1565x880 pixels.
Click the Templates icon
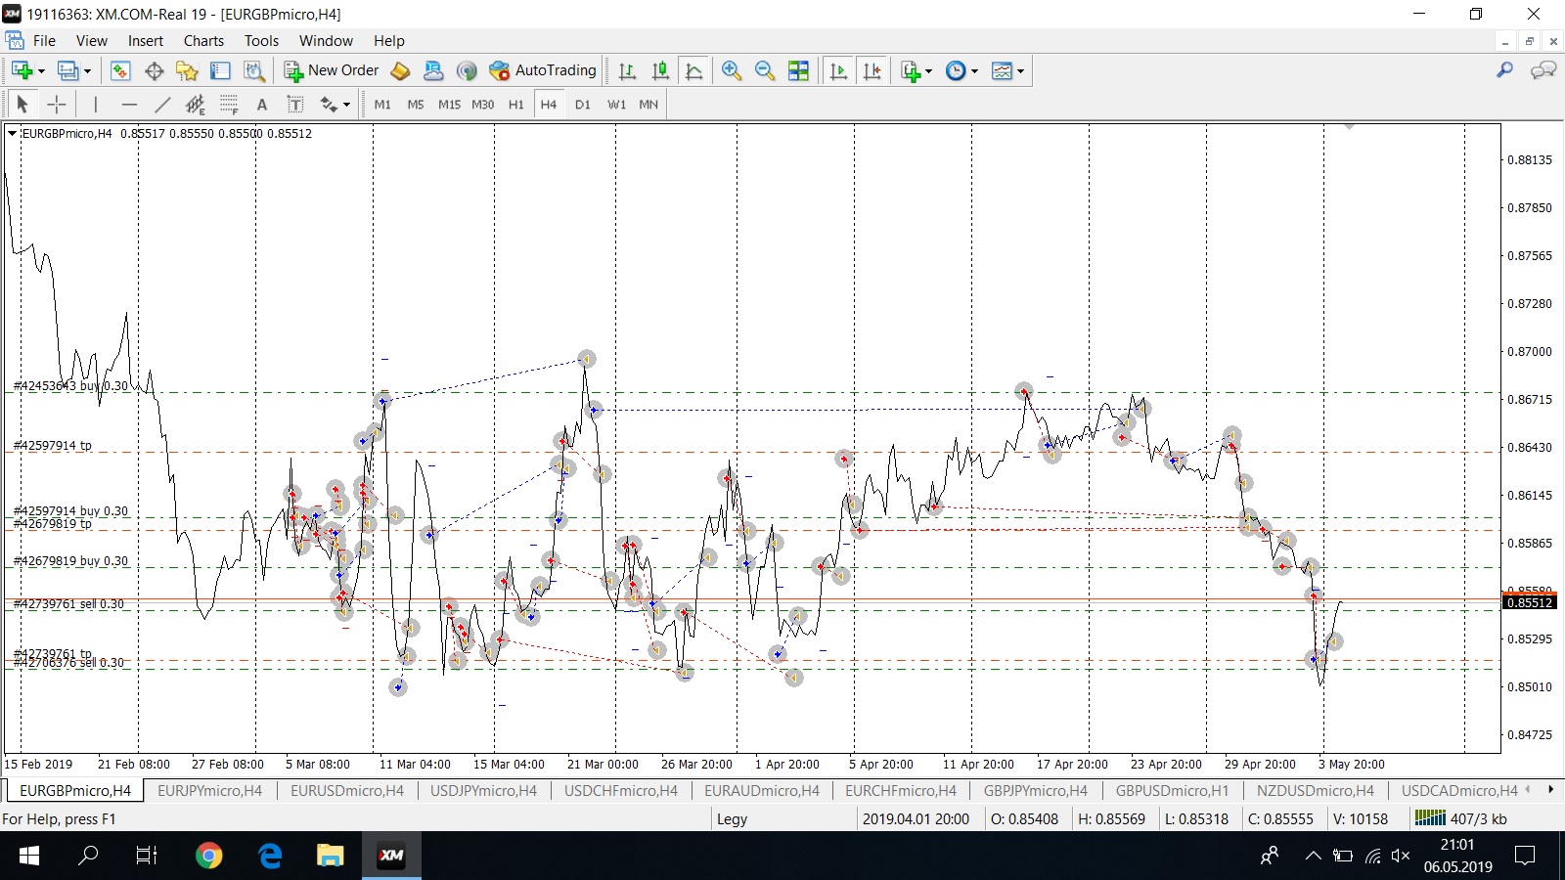(x=1002, y=70)
